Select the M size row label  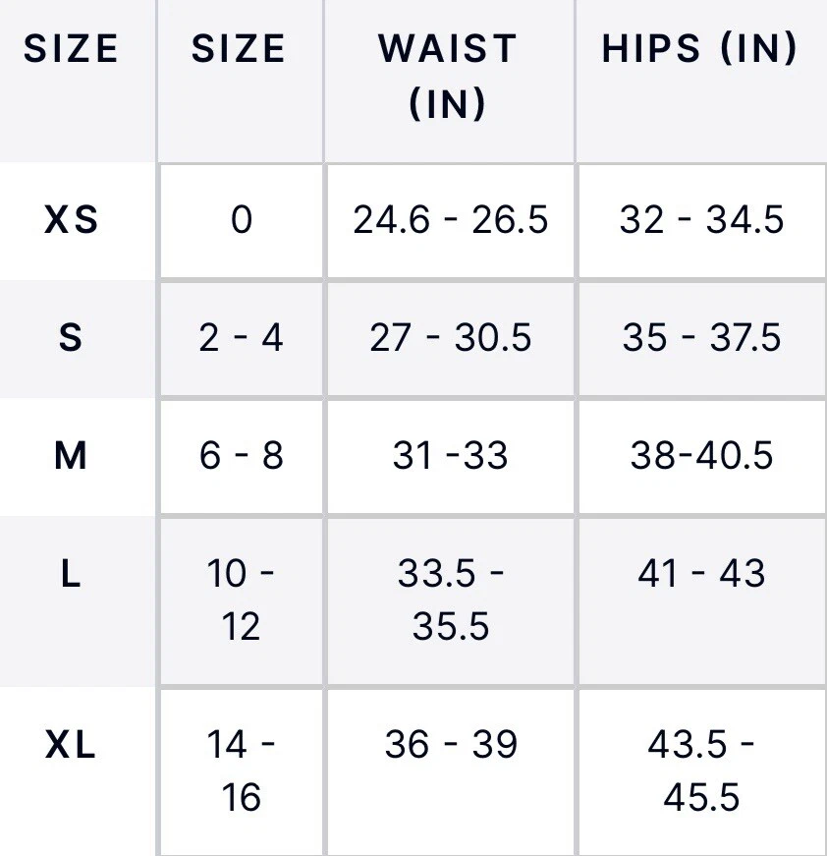pos(71,455)
